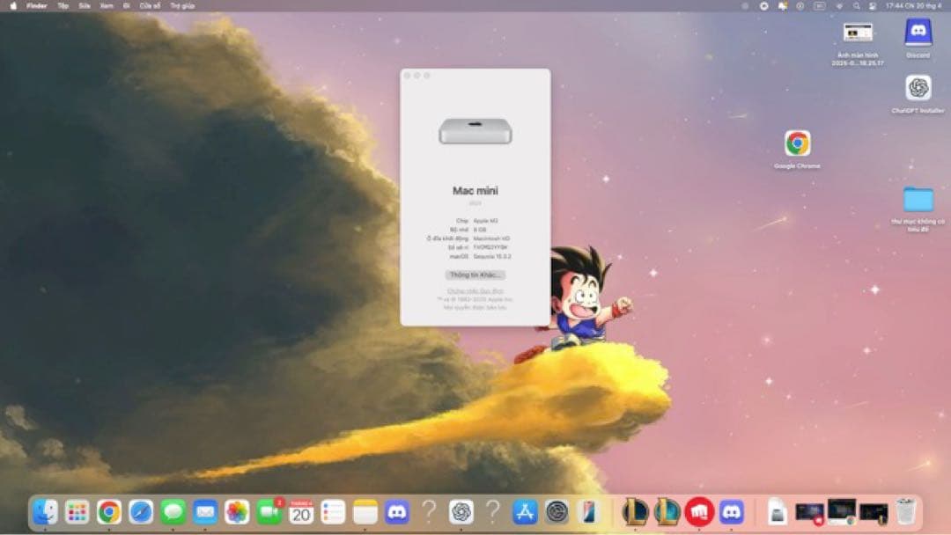Open Messages from the Dock

point(173,515)
